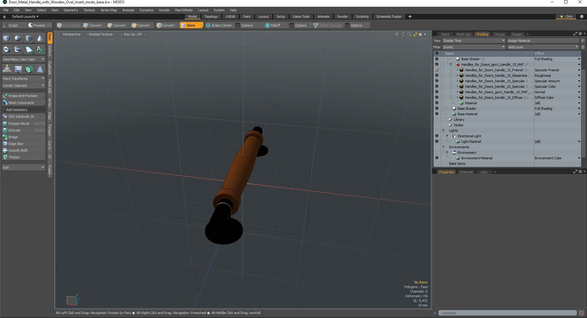The height and width of the screenshot is (318, 587).
Task: Click the Extrude button
Action: coord(24,130)
